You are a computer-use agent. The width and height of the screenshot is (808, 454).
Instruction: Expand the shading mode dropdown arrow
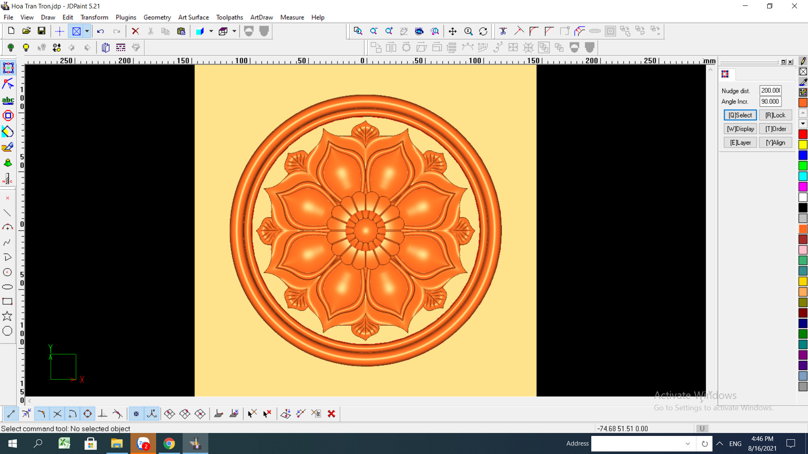click(x=234, y=31)
